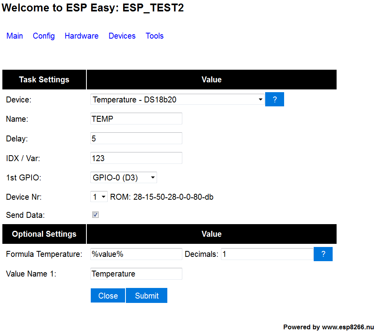Screen dimensions: 380x336
Task: Click the help button beside Decimals field
Action: (323, 254)
